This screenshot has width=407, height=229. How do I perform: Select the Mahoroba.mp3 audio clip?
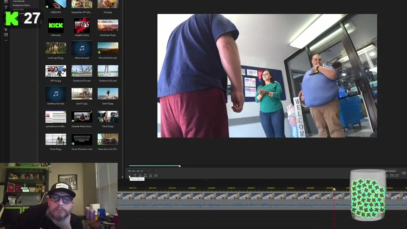point(82,48)
